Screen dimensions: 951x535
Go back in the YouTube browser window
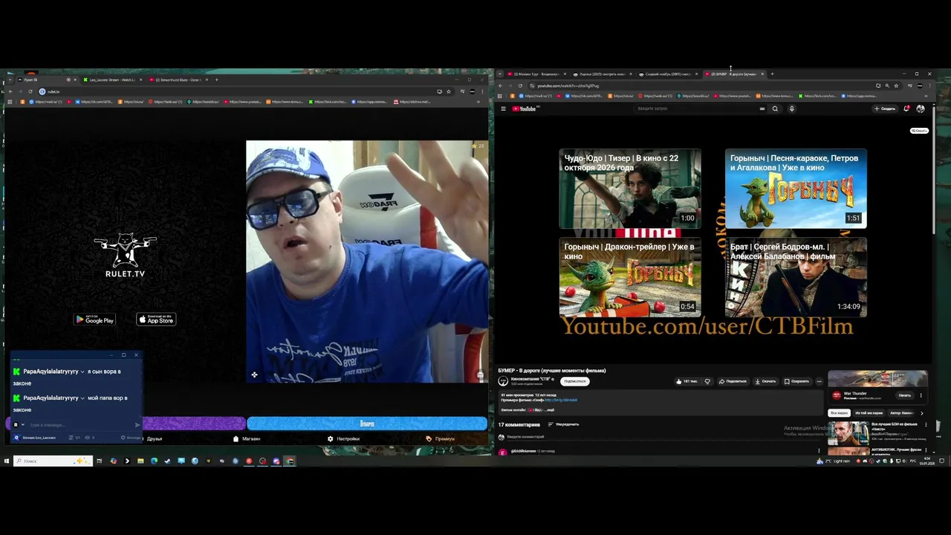(x=500, y=85)
